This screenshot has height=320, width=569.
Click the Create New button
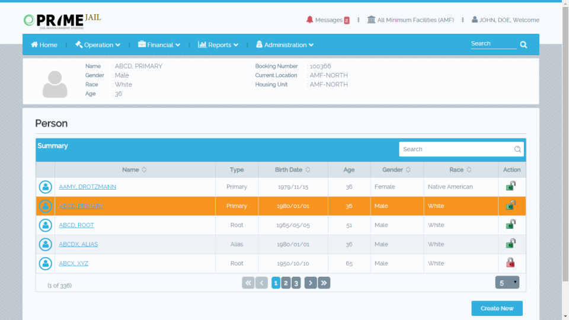(x=497, y=308)
